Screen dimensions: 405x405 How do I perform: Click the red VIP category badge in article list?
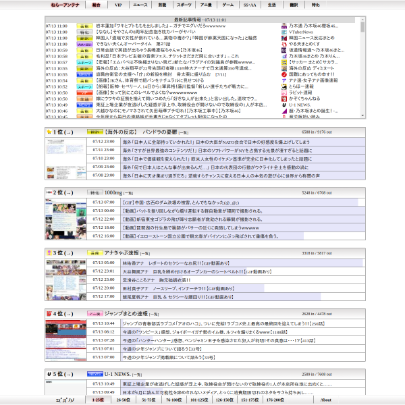84,92
